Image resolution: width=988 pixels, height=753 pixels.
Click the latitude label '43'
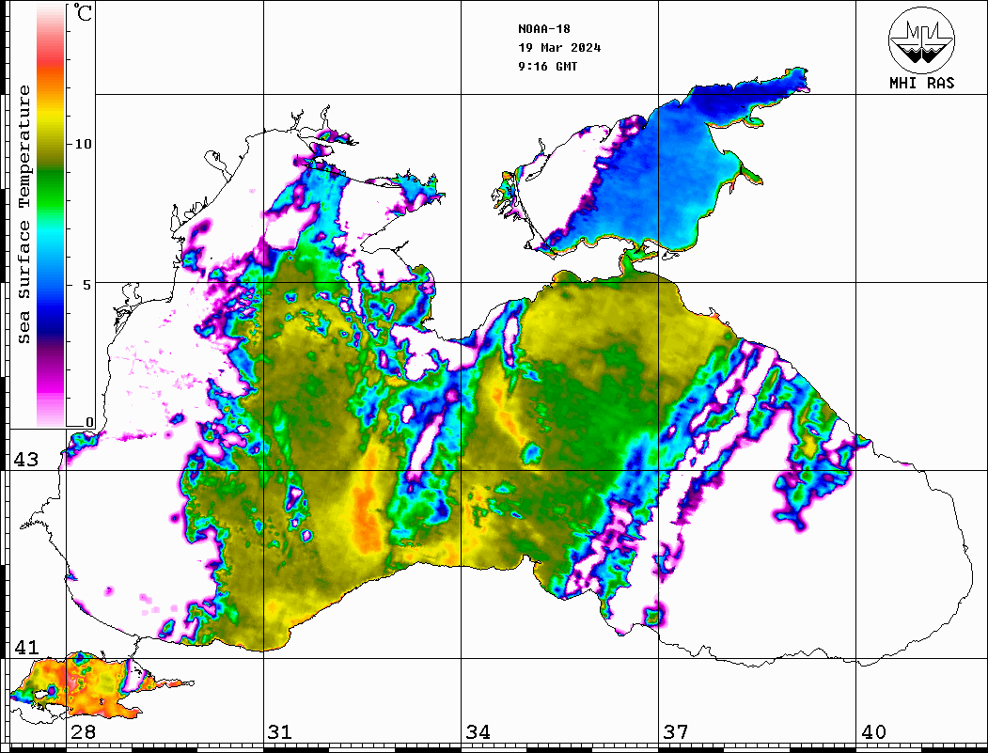[25, 460]
